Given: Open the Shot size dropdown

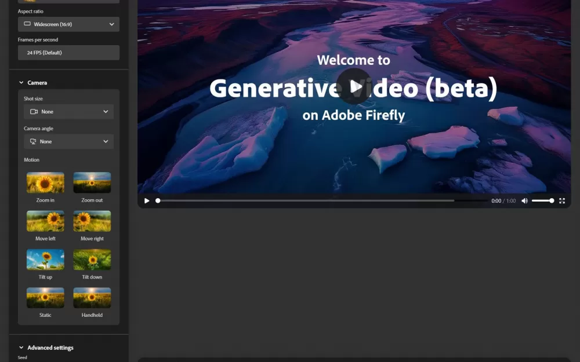Looking at the screenshot, I should (68, 112).
